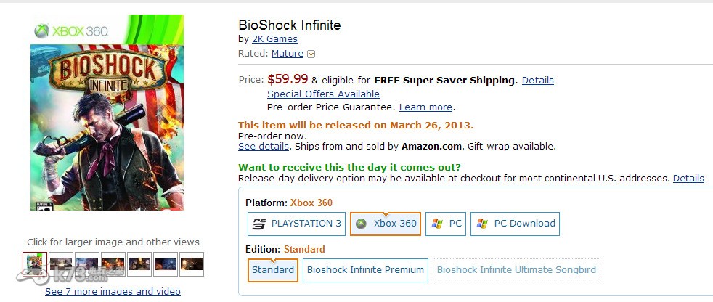713x302 pixels.
Task: Open the 2K Games publisher link
Action: click(x=274, y=38)
